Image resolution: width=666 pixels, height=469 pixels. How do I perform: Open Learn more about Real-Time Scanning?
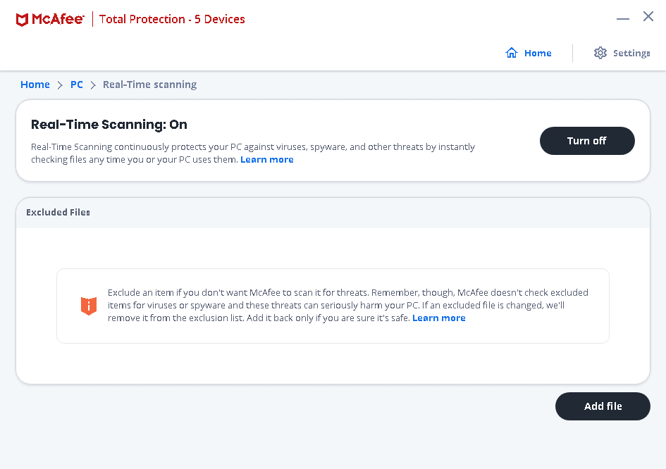[x=266, y=159]
